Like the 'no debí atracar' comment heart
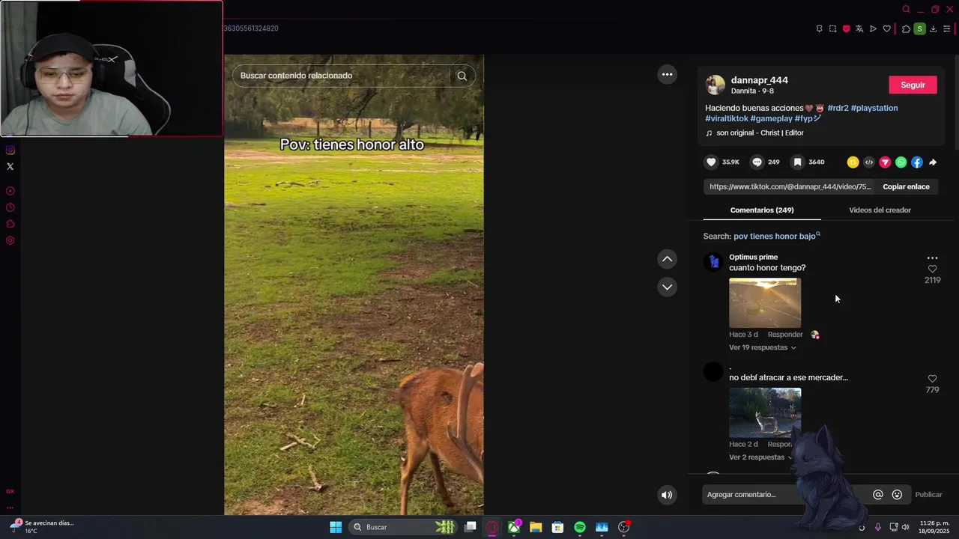The height and width of the screenshot is (539, 959). point(932,379)
